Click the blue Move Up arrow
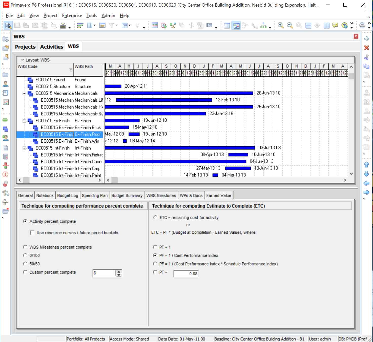Image resolution: width=373 pixels, height=342 pixels. tap(366, 165)
